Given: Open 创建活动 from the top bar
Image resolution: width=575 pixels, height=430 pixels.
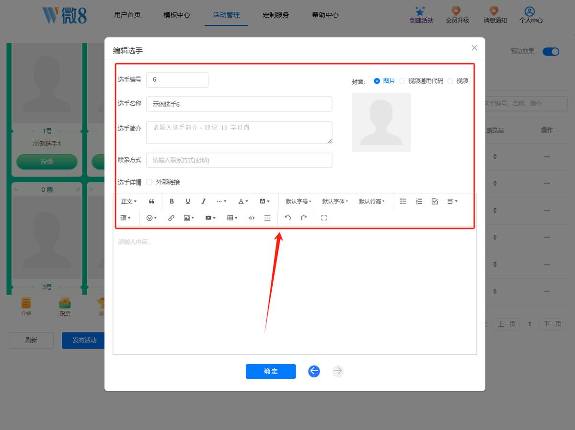Looking at the screenshot, I should tap(422, 15).
